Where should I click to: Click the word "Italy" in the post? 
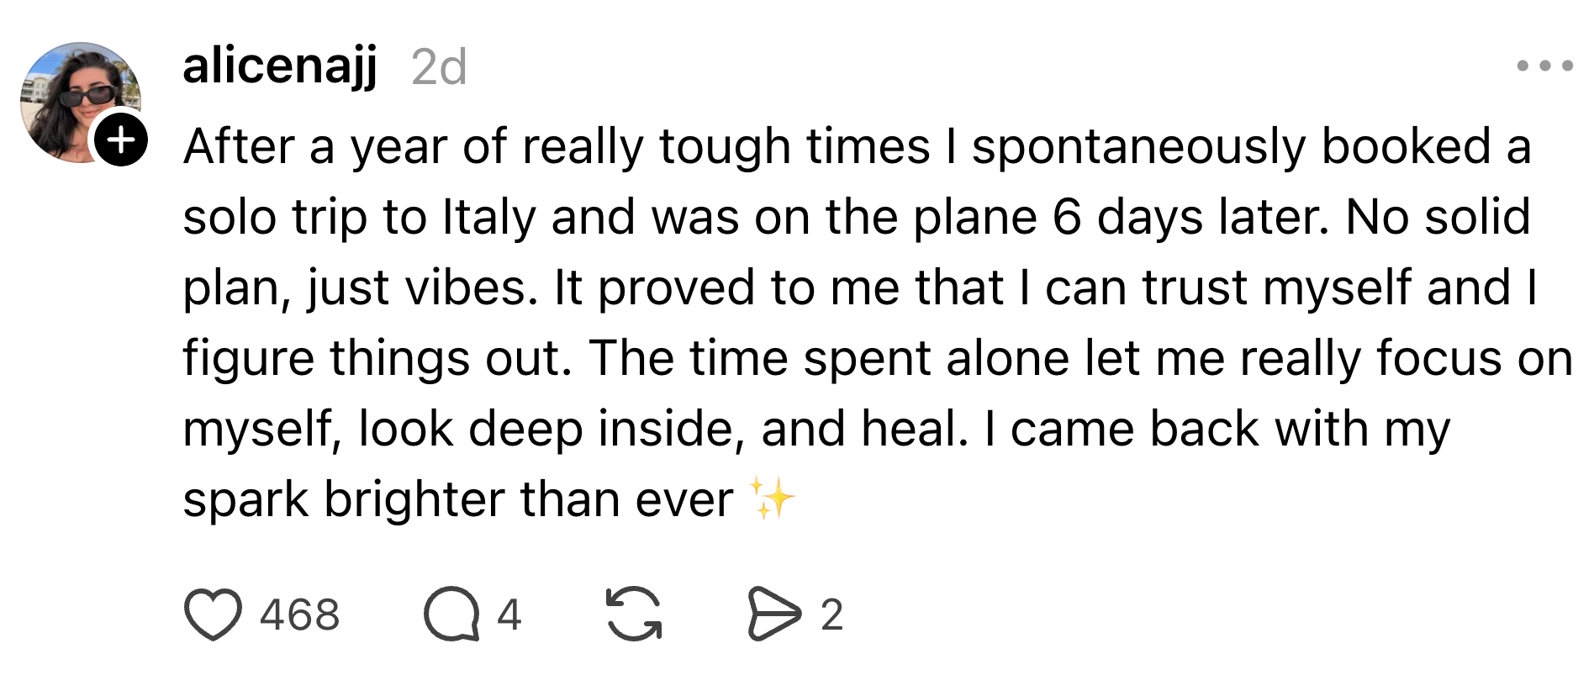[488, 218]
